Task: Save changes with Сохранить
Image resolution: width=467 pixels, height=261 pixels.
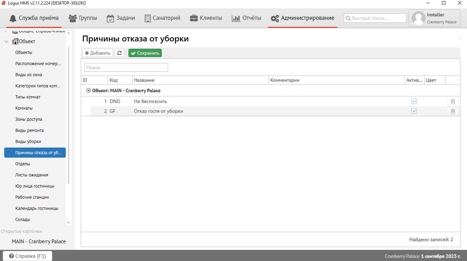Action: (145, 53)
